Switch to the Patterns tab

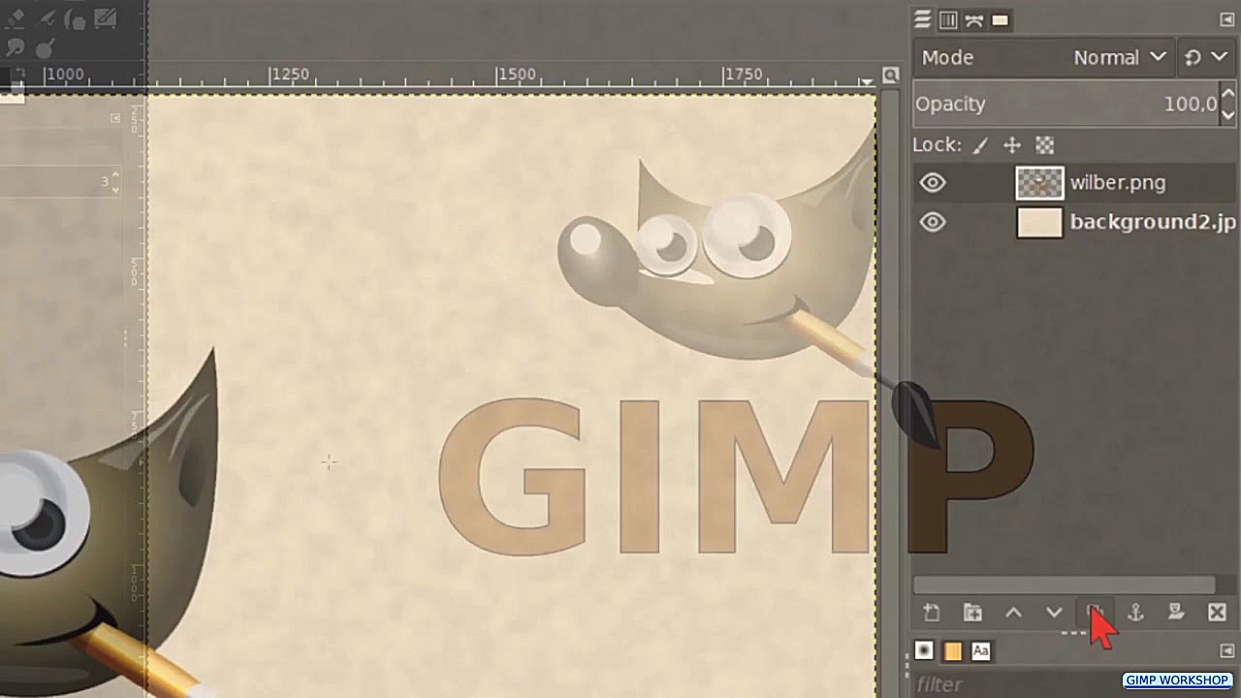[952, 650]
